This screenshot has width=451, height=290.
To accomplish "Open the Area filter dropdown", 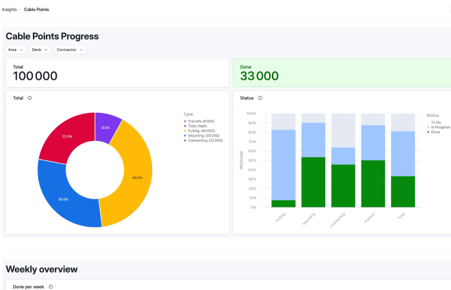I will pos(16,50).
